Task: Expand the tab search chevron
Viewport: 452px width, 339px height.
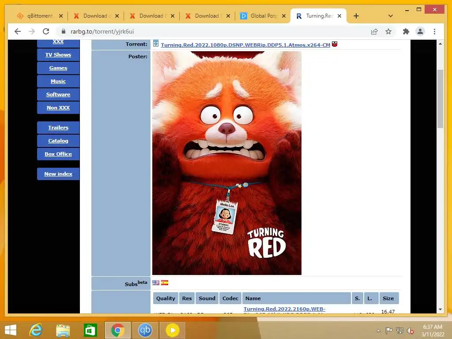Action: coord(391,16)
